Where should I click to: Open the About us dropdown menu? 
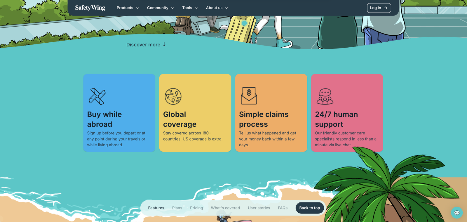[217, 8]
